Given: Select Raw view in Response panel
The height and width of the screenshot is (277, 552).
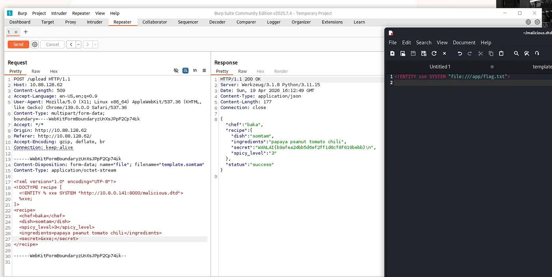Looking at the screenshot, I should (x=242, y=71).
